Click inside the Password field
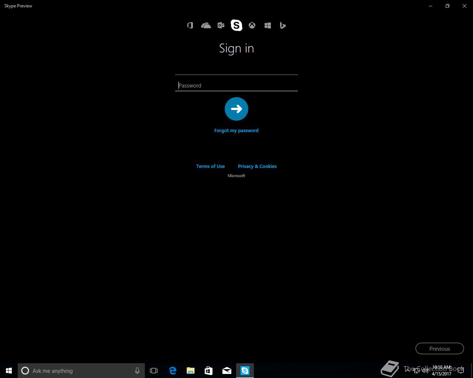The width and height of the screenshot is (473, 378). pos(236,85)
